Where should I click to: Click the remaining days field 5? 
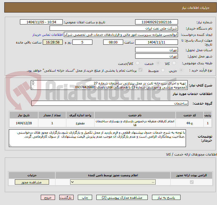[x=82, y=42]
